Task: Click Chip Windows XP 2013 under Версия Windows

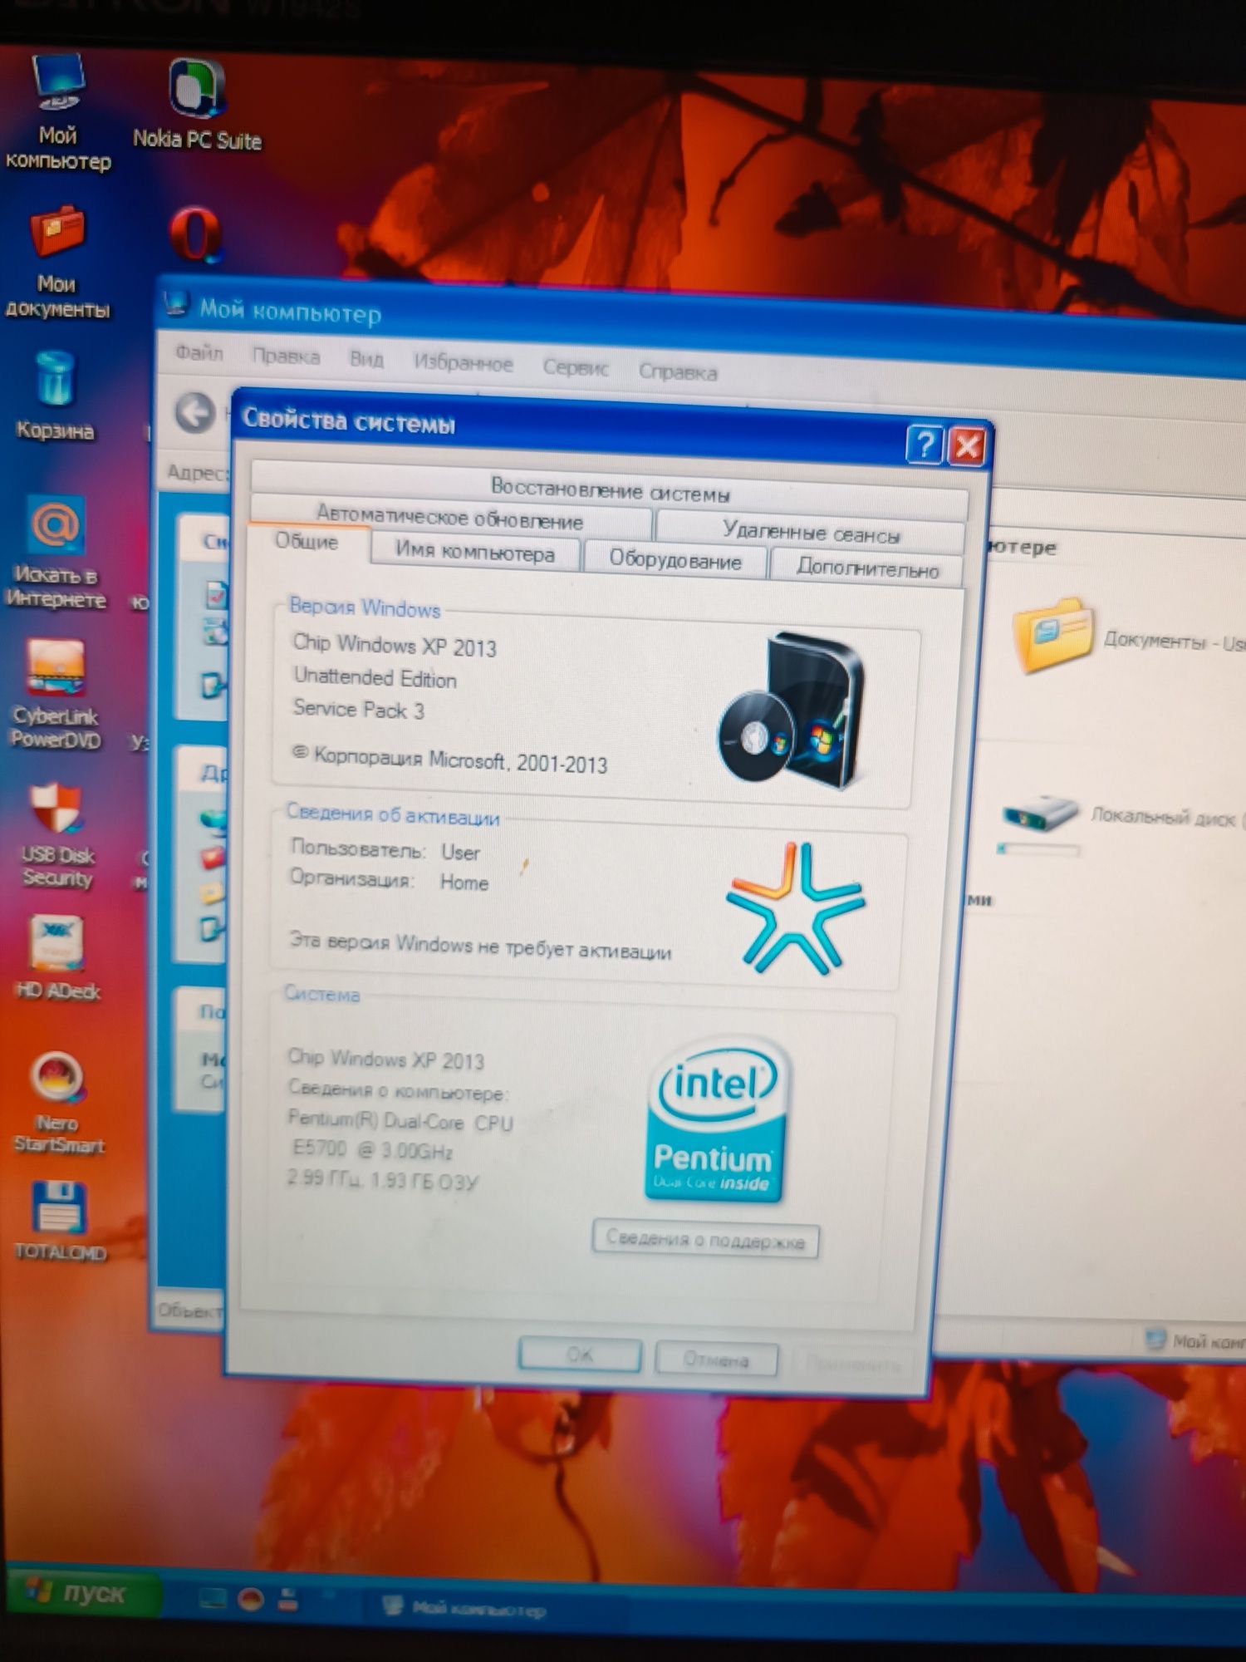Action: [x=395, y=645]
